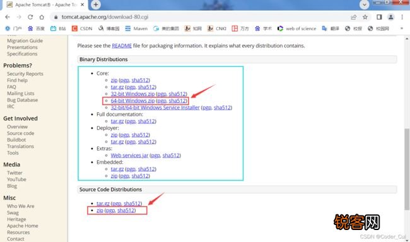410x242 pixels.
Task: Open the Chrome three-dot menu
Action: pyautogui.click(x=402, y=17)
